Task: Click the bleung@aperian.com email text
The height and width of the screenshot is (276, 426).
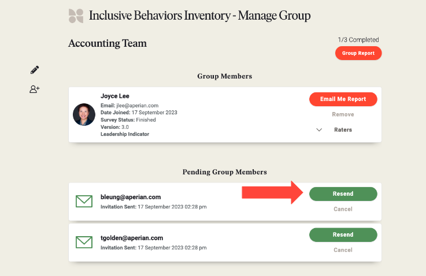Action: [131, 197]
